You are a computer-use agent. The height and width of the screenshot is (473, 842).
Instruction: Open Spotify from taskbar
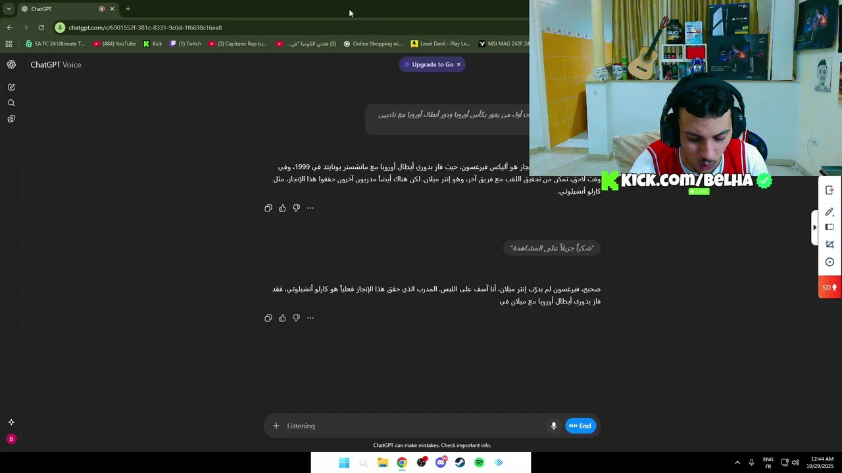(480, 462)
